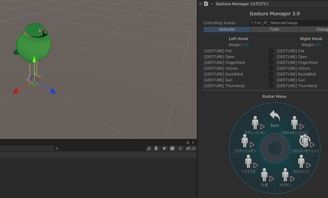Click the search-by-type filter icon
328x198 pixels.
(x=157, y=148)
